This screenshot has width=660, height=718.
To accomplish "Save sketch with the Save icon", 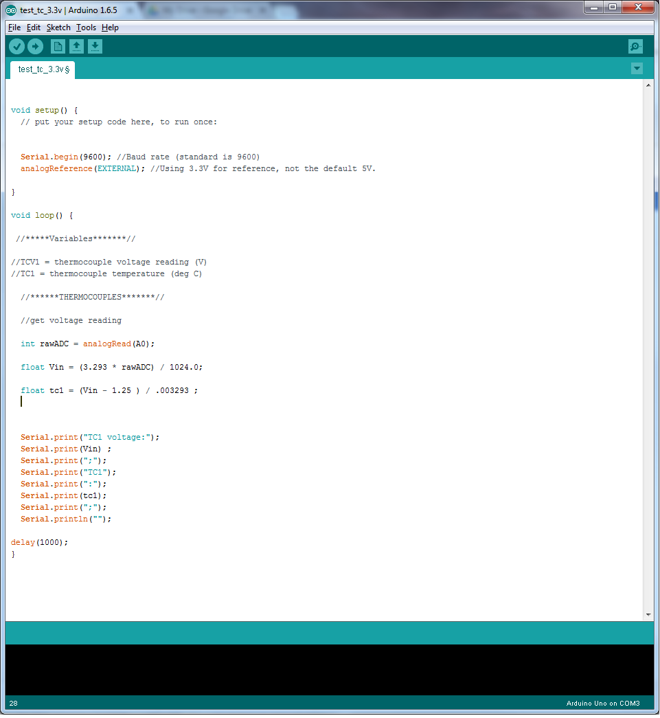I will click(95, 46).
